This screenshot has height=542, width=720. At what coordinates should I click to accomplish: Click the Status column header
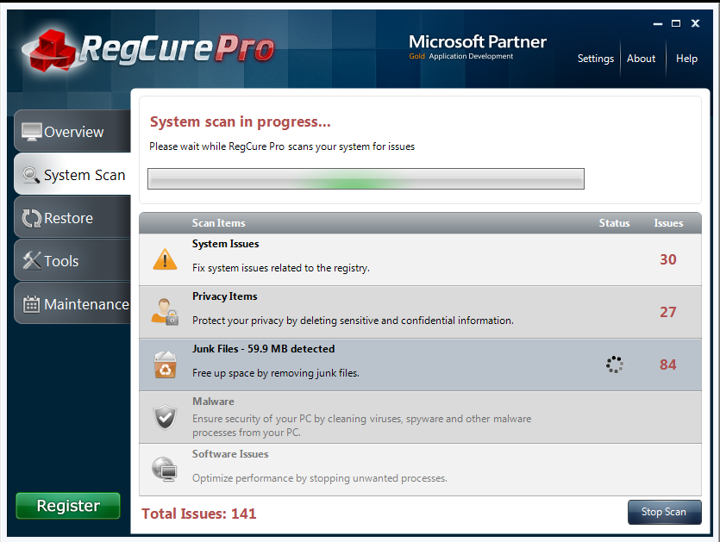615,223
